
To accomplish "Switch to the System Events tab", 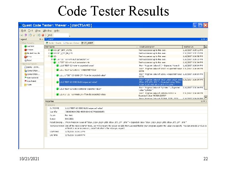I will (53, 43).
